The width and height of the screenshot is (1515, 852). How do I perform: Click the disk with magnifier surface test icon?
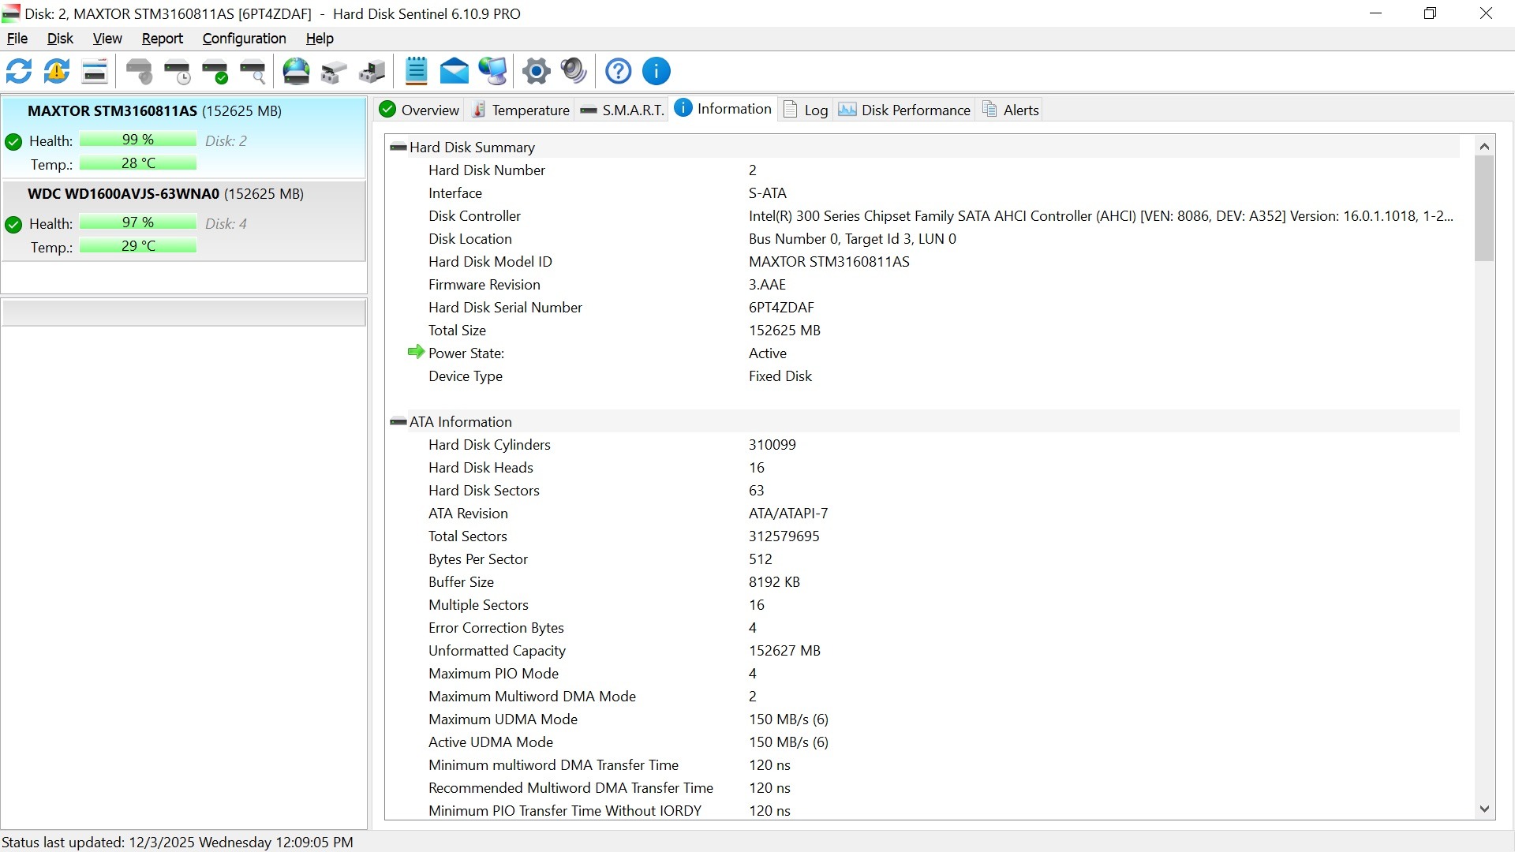[253, 72]
